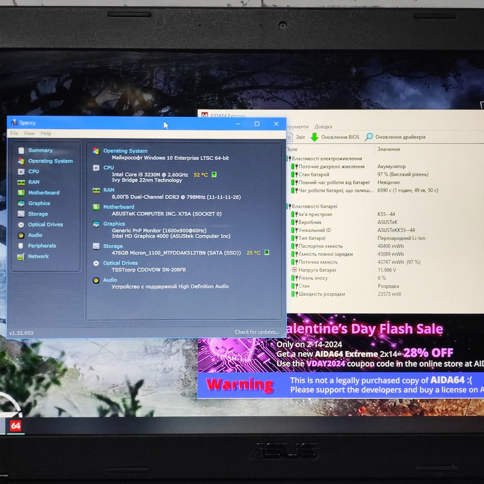The image size is (484, 484).
Task: Select the Рівень зносу row in AIDA64
Action: (385, 278)
